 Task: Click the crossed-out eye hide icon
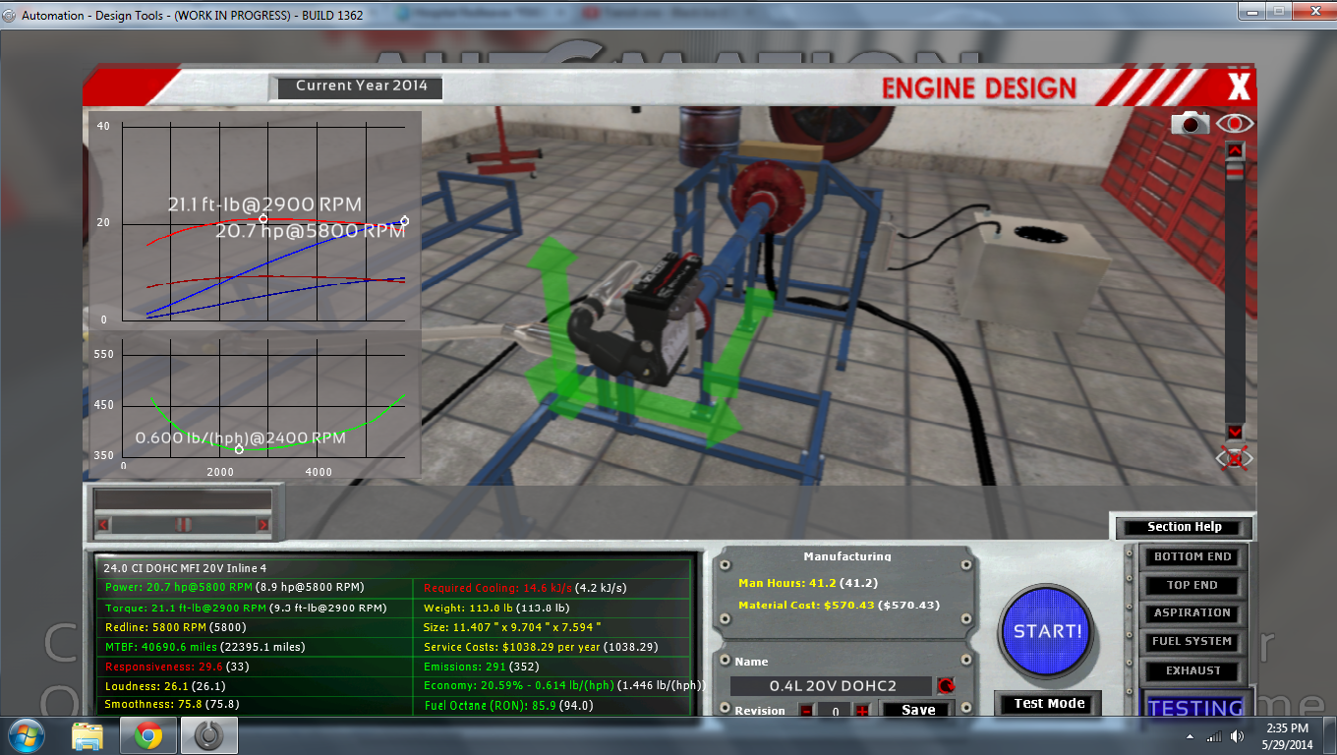click(1235, 457)
